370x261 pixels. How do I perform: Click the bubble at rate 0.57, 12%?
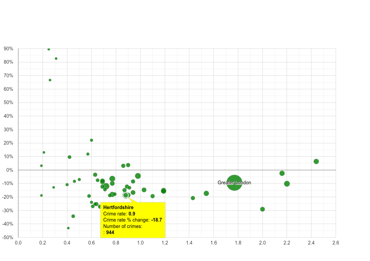click(88, 154)
